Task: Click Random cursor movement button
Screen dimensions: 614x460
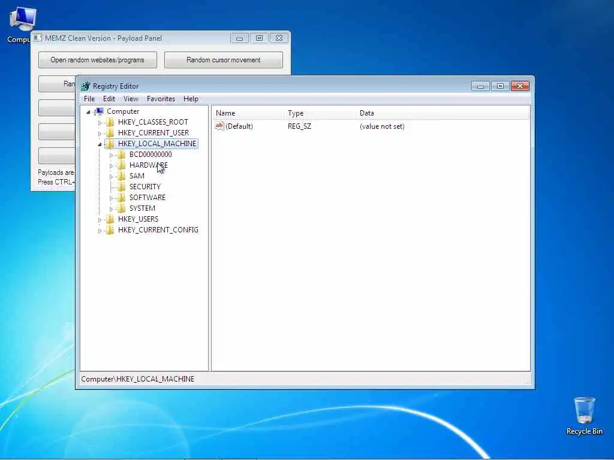Action: [223, 60]
